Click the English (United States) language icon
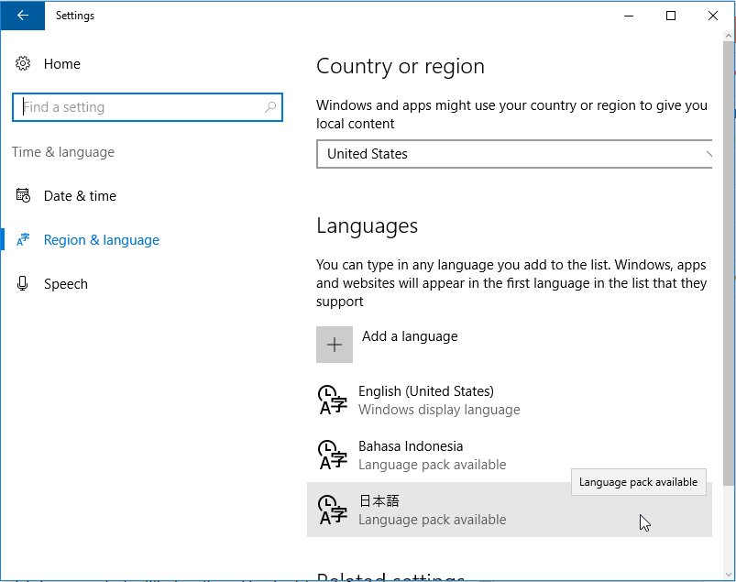736x582 pixels. [333, 400]
